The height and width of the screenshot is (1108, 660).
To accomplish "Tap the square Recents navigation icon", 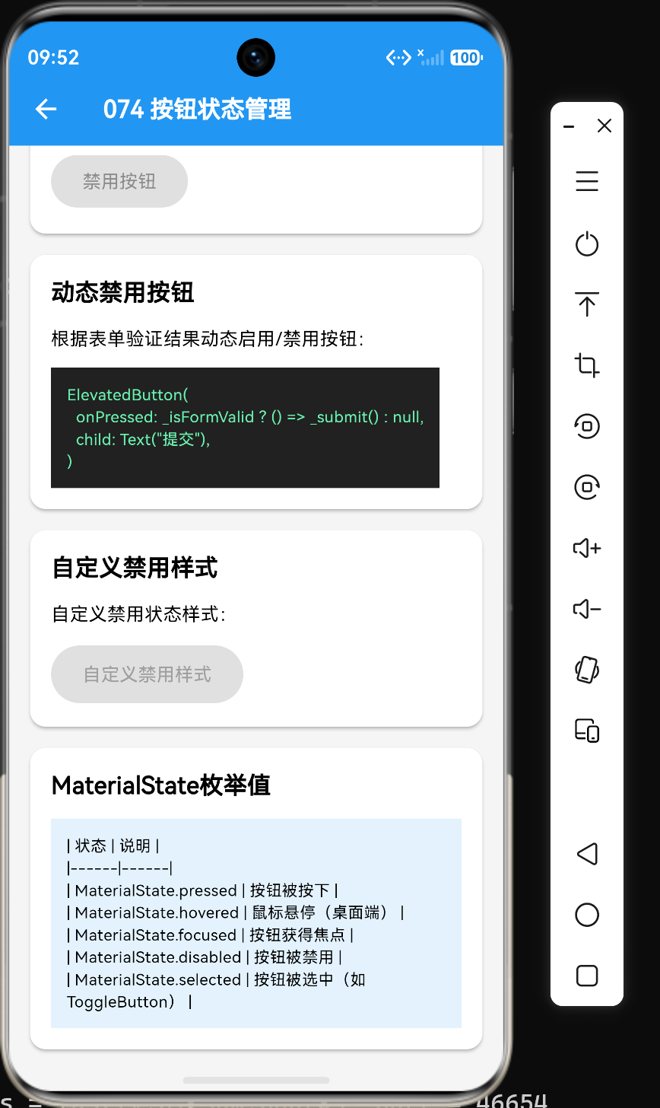I will pyautogui.click(x=587, y=976).
